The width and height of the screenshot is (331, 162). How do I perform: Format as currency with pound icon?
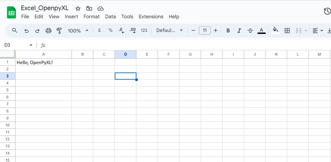click(x=99, y=31)
